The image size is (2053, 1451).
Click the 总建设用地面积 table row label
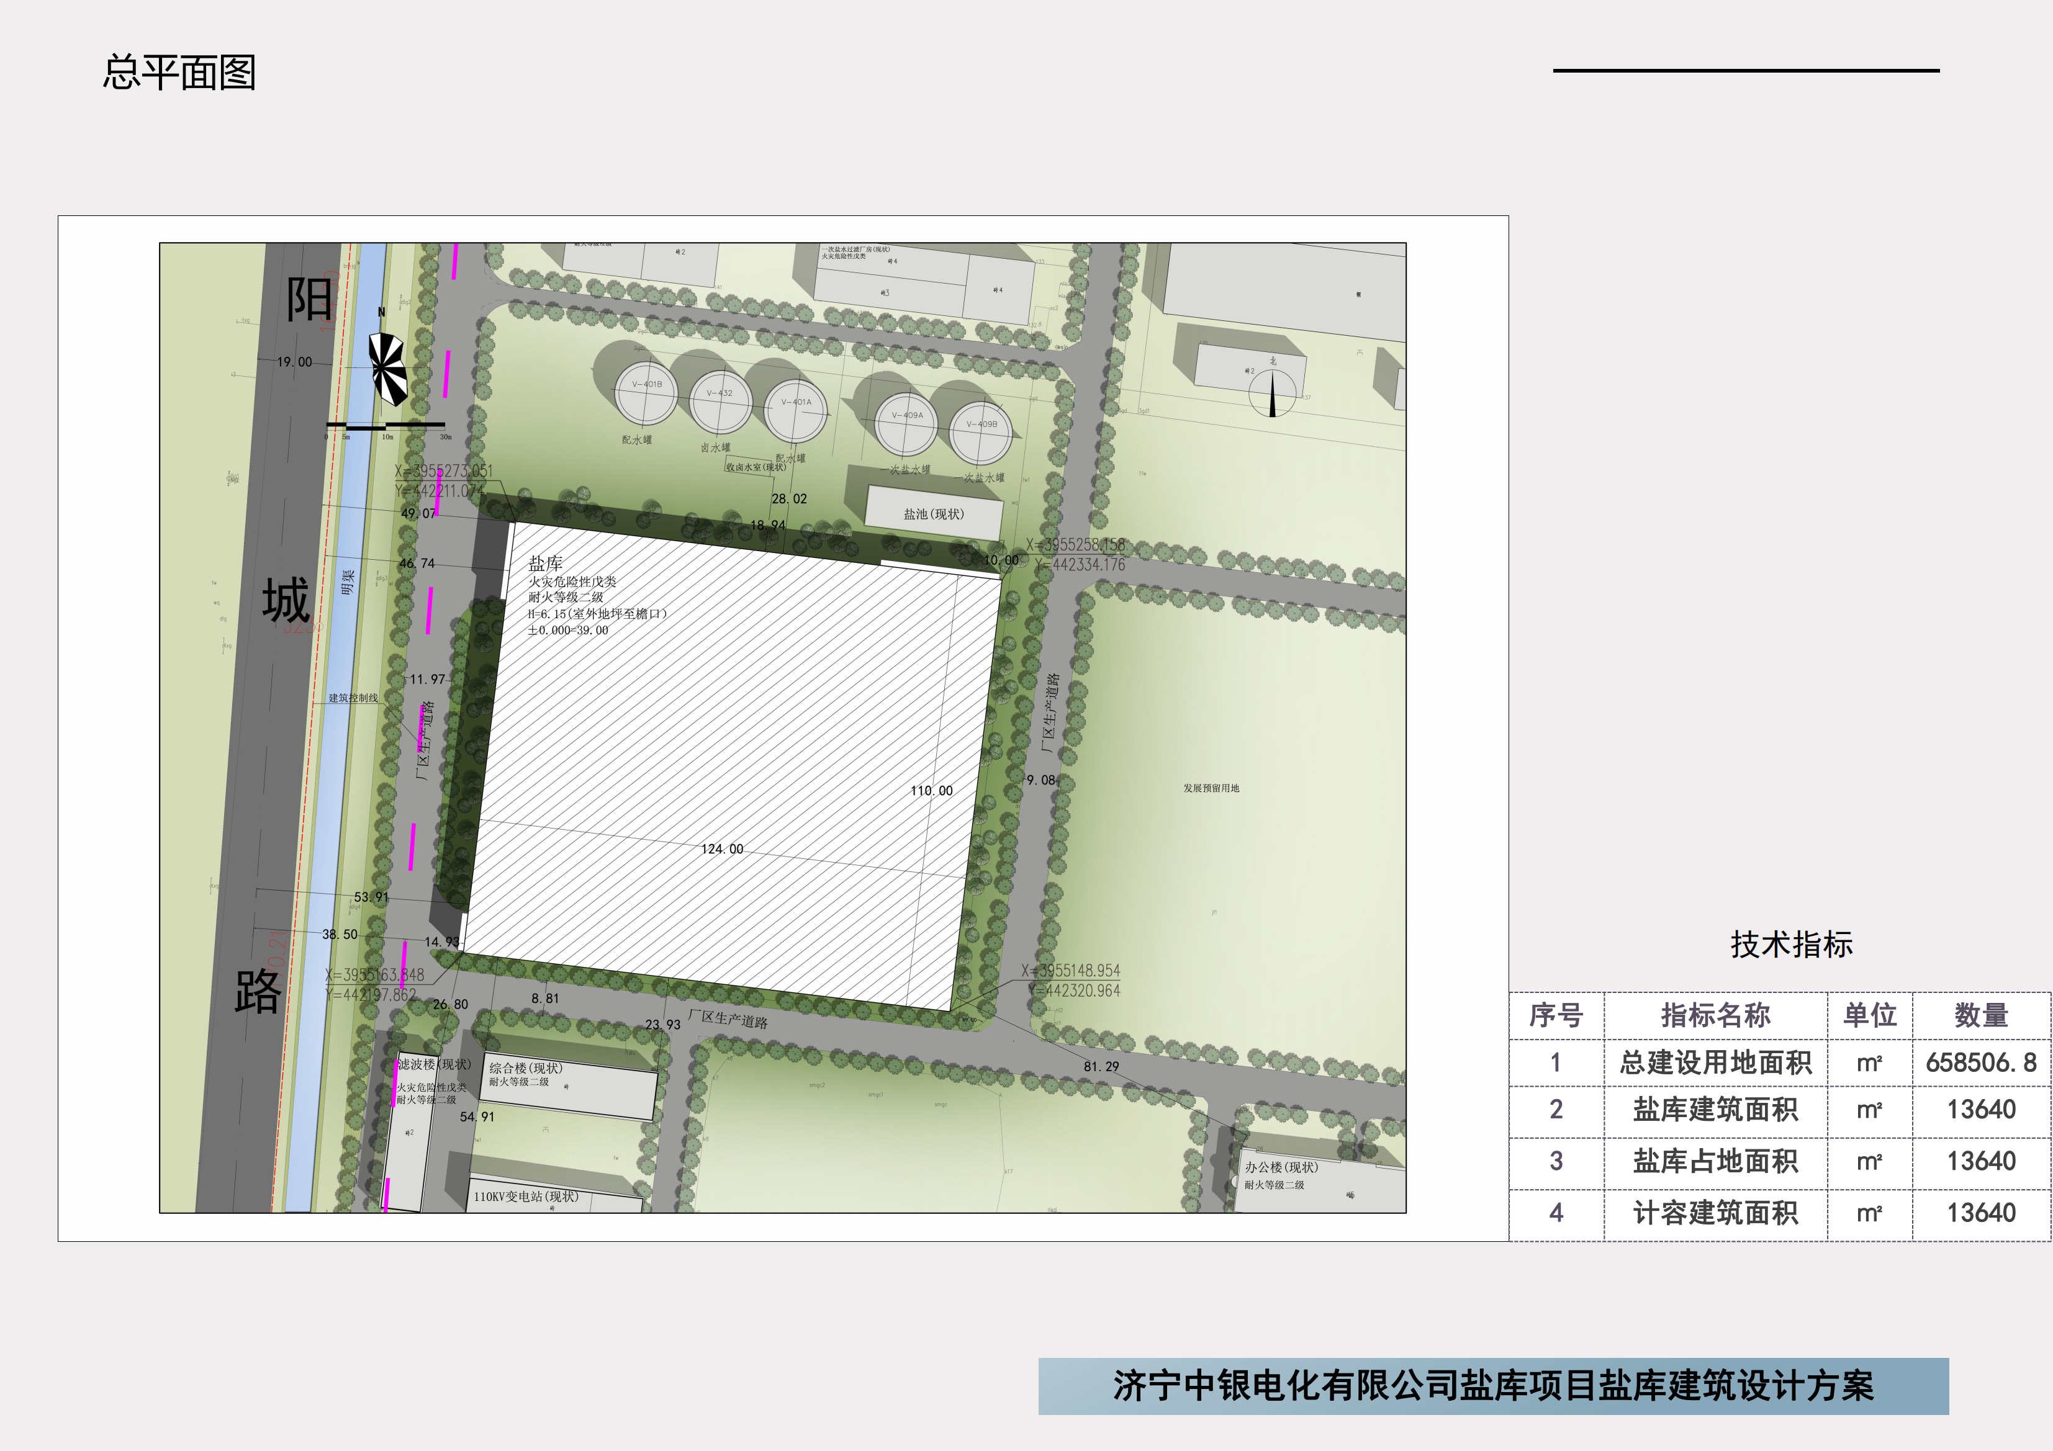coord(1715,1063)
